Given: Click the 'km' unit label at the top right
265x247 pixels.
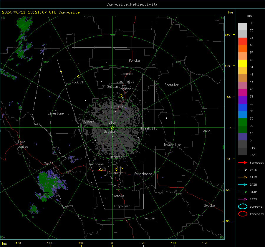Looking at the screenshot, I should (x=230, y=12).
